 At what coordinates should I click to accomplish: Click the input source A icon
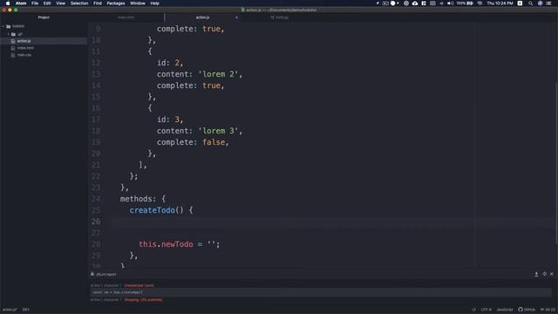(520, 3)
